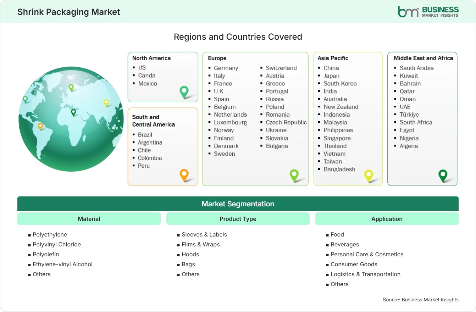The width and height of the screenshot is (476, 312).
Task: Click the dark green pin on globe center
Action: point(73,112)
